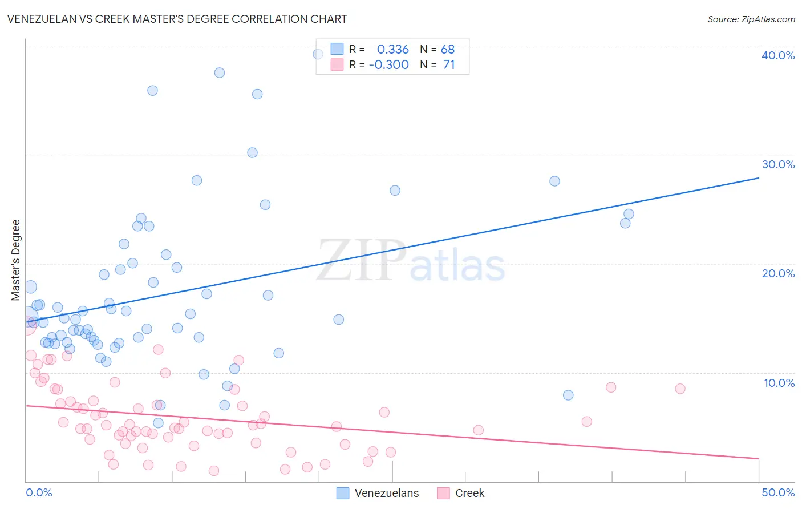
Task: Click the Master's Degree axis title
Action: coord(16,260)
